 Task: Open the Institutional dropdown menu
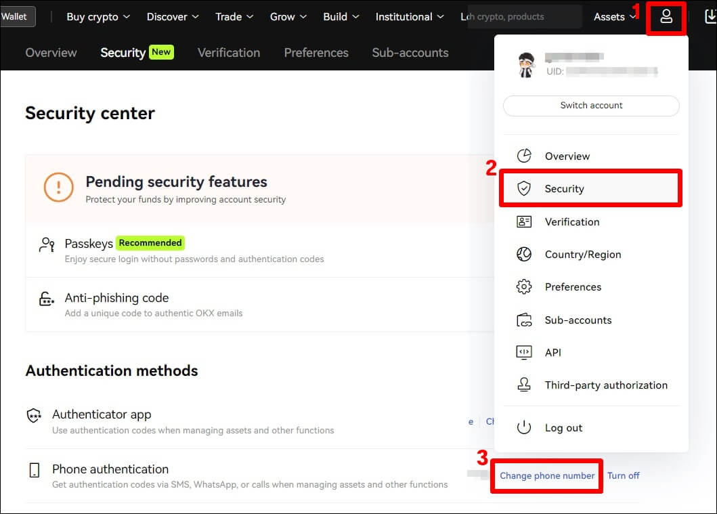pyautogui.click(x=410, y=17)
